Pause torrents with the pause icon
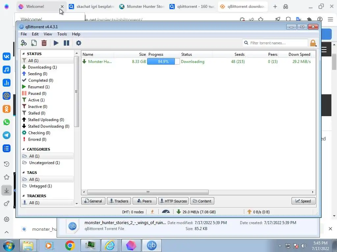Viewport: 337px width, 252px height. click(x=66, y=43)
